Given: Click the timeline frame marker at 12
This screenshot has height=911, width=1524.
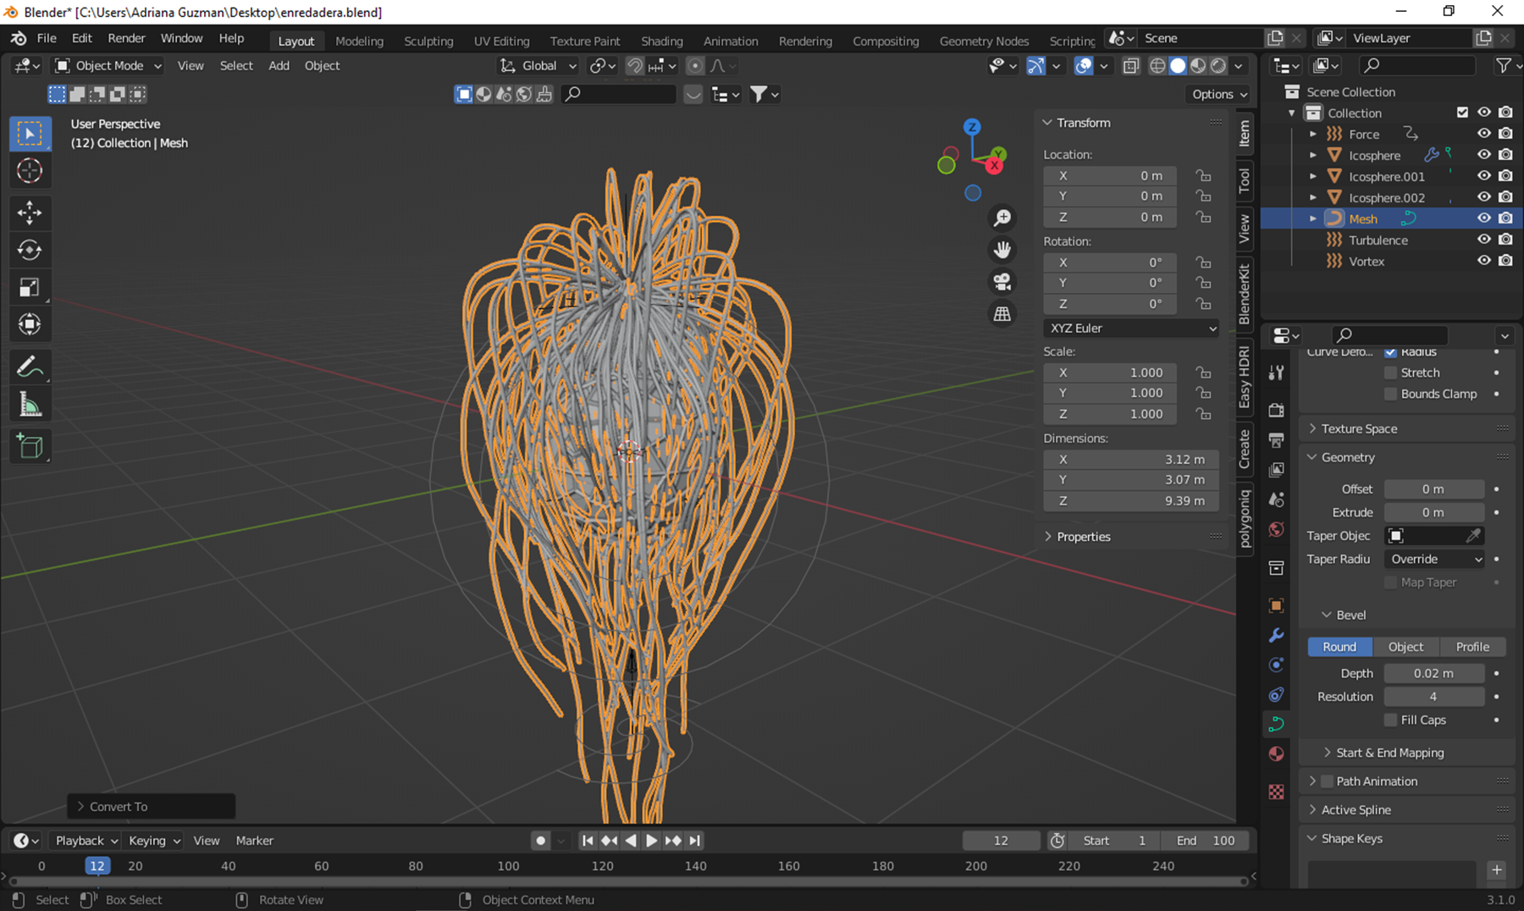Looking at the screenshot, I should 97,866.
